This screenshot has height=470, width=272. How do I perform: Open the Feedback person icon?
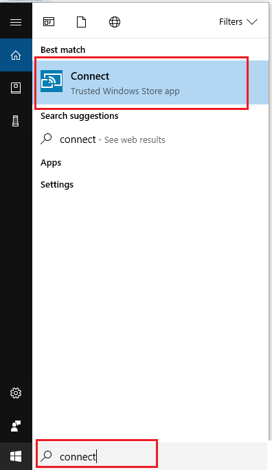[x=16, y=425]
